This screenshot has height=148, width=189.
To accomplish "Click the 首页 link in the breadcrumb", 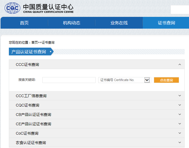I will click(x=35, y=43).
